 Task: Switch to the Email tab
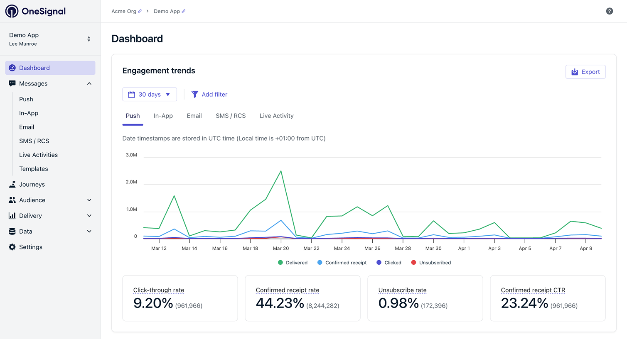[x=194, y=116]
